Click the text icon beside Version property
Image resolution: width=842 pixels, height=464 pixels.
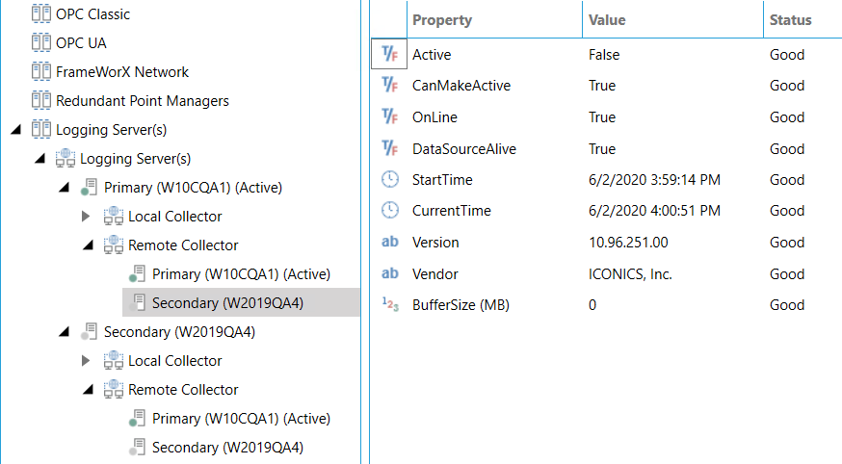[390, 243]
